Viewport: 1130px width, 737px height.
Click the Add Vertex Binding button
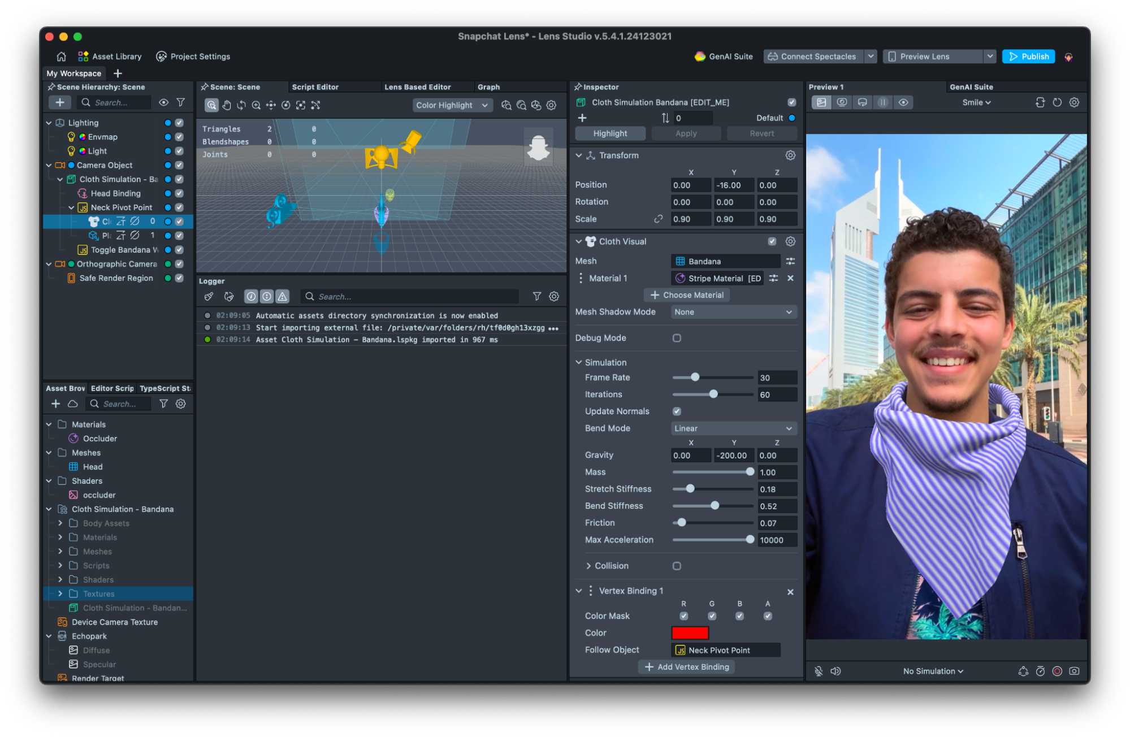[x=687, y=667]
